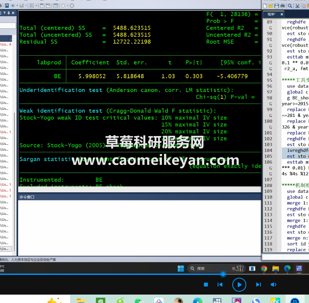Toggle the volume speaker icon
Screen dimensions: 309x303
click(274, 285)
